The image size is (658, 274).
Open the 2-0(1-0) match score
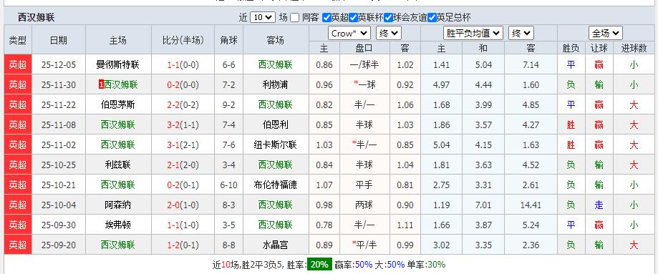coord(183,205)
